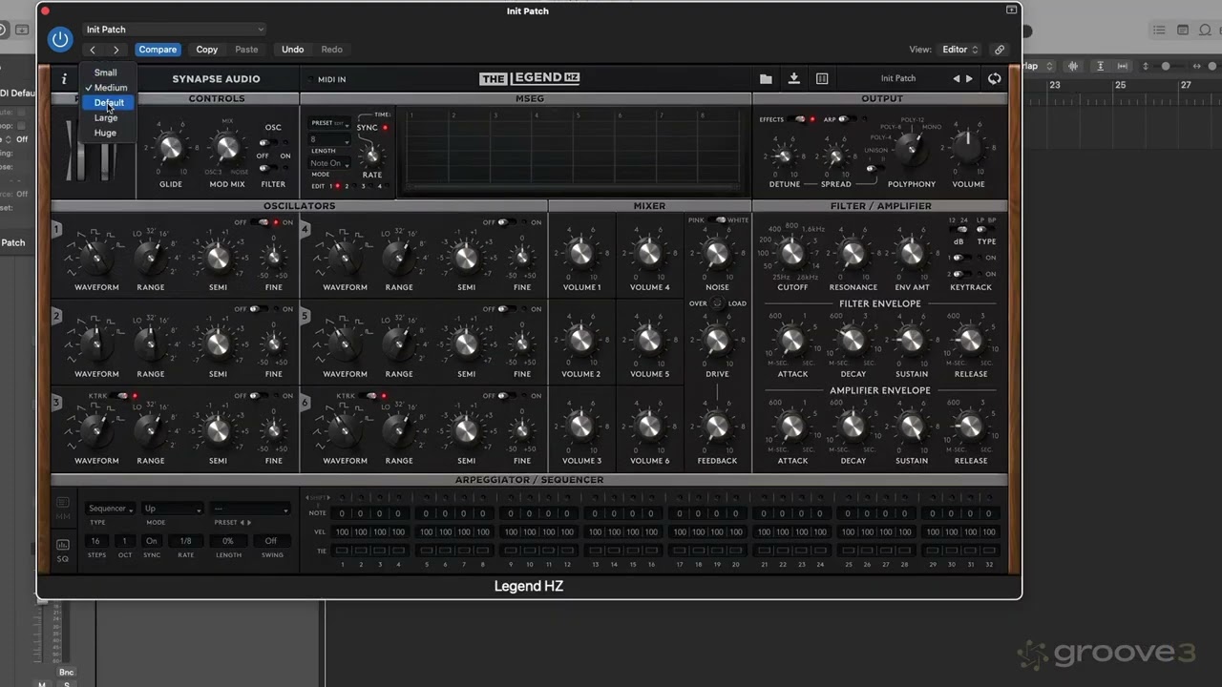Image resolution: width=1222 pixels, height=687 pixels.
Task: Toggle the MSEG SYNC light
Action: pyautogui.click(x=385, y=128)
